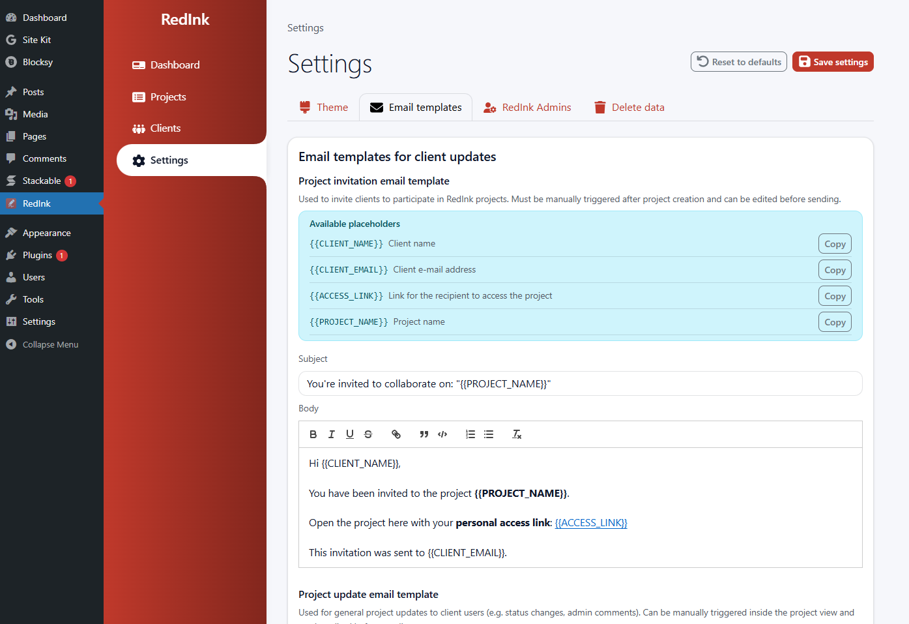Open Tools in WordPress menu
909x624 pixels.
51,299
